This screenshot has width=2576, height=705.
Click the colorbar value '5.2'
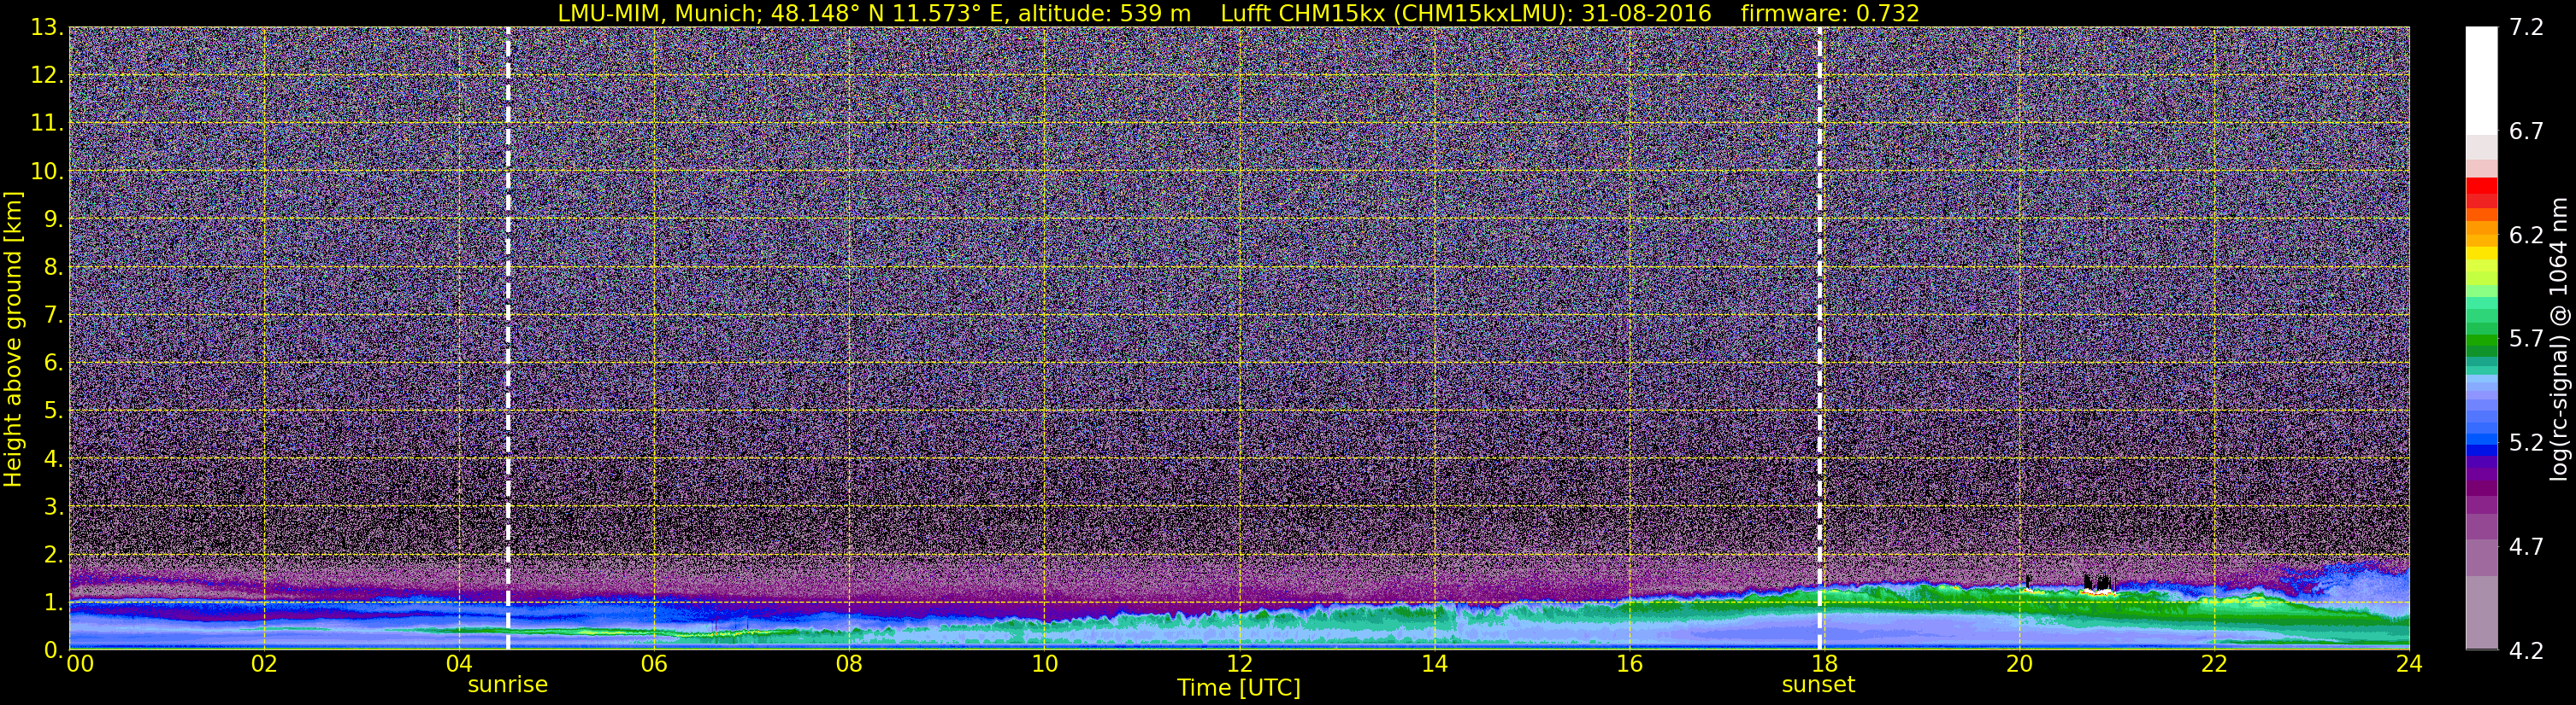[x=2526, y=442]
